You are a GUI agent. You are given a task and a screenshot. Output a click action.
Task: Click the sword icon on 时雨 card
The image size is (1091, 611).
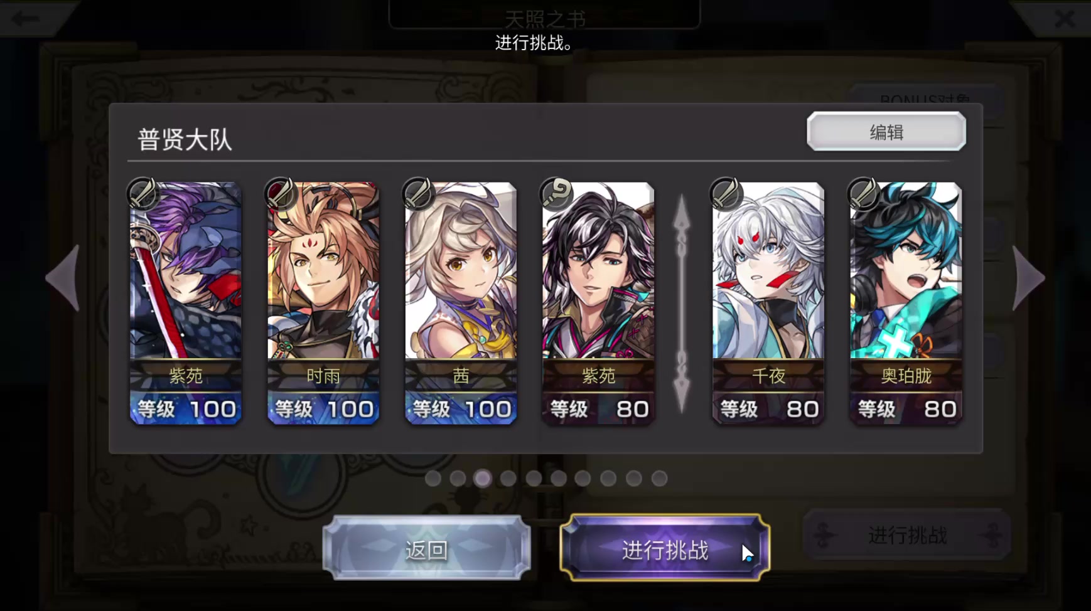click(281, 193)
